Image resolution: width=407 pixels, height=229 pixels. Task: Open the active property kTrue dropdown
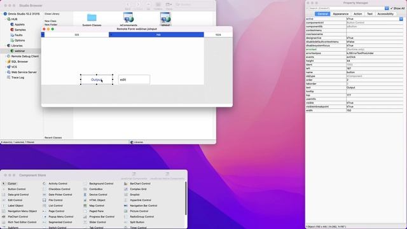[x=401, y=19]
